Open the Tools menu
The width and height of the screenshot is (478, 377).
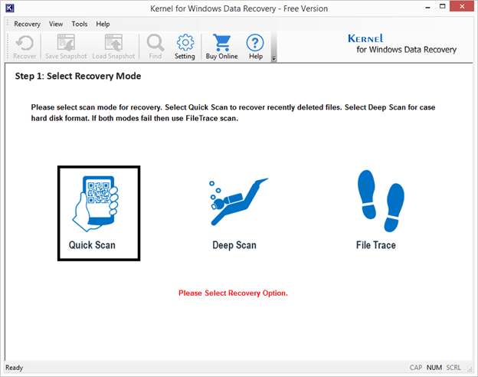click(x=79, y=24)
